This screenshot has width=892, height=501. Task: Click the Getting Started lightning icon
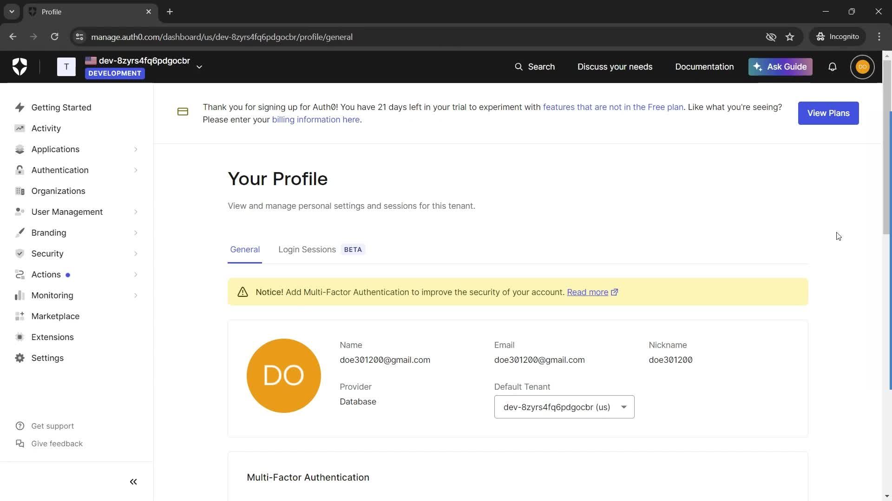(20, 108)
